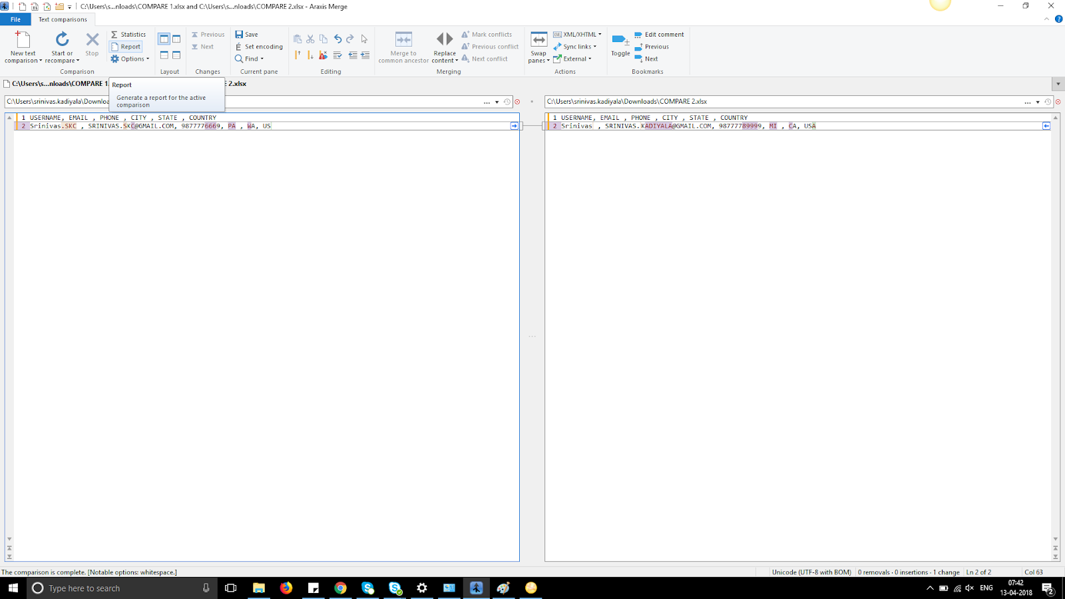
Task: Click Save in Current pane group
Action: tap(246, 35)
